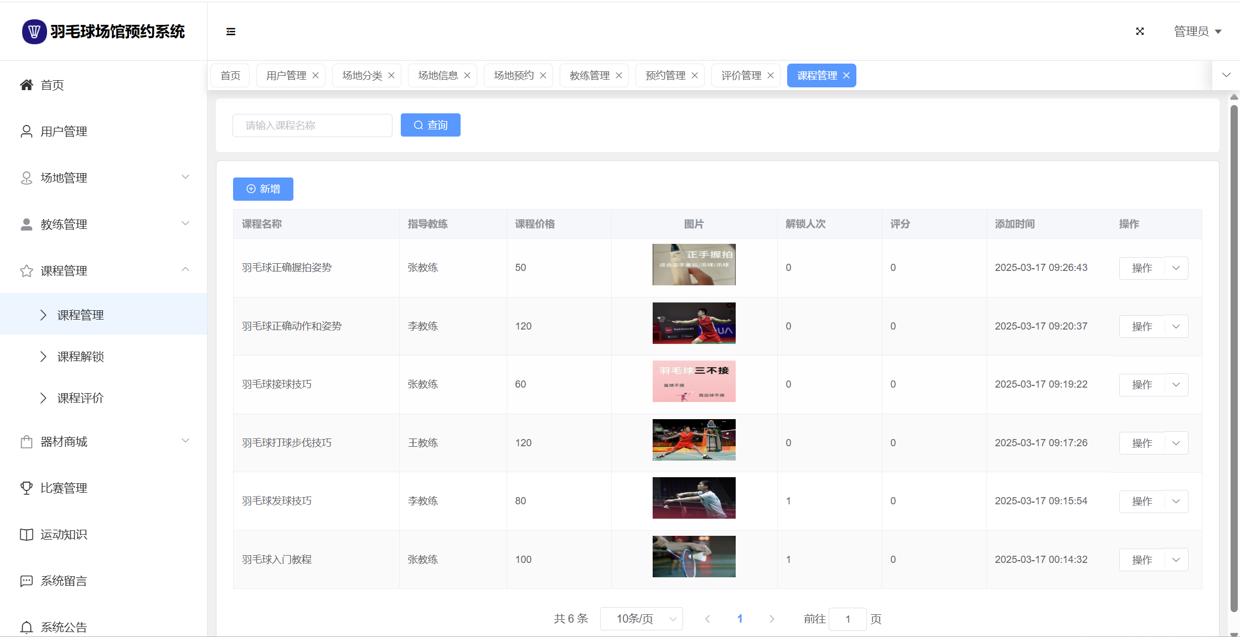This screenshot has height=637, width=1240.
Task: Click the trophy icon for 比赛管理
Action: point(26,488)
